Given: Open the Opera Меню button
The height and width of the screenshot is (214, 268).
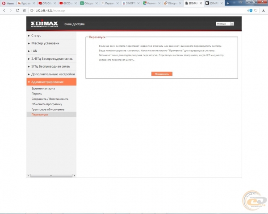Looking at the screenshot, I should click(8, 3).
